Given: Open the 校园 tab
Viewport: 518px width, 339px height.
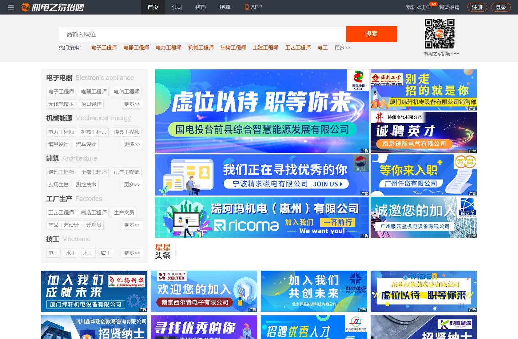Looking at the screenshot, I should click(201, 7).
